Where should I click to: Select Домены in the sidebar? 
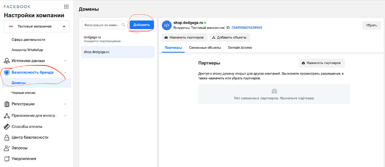coord(37,83)
